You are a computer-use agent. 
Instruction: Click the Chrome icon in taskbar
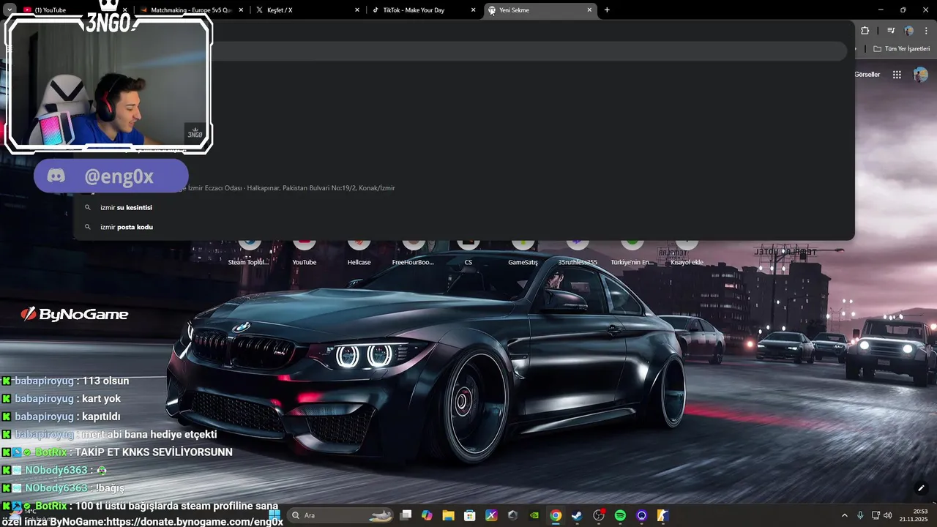(x=556, y=515)
